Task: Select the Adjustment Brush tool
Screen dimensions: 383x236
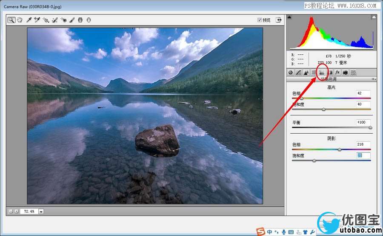Action: coord(72,20)
